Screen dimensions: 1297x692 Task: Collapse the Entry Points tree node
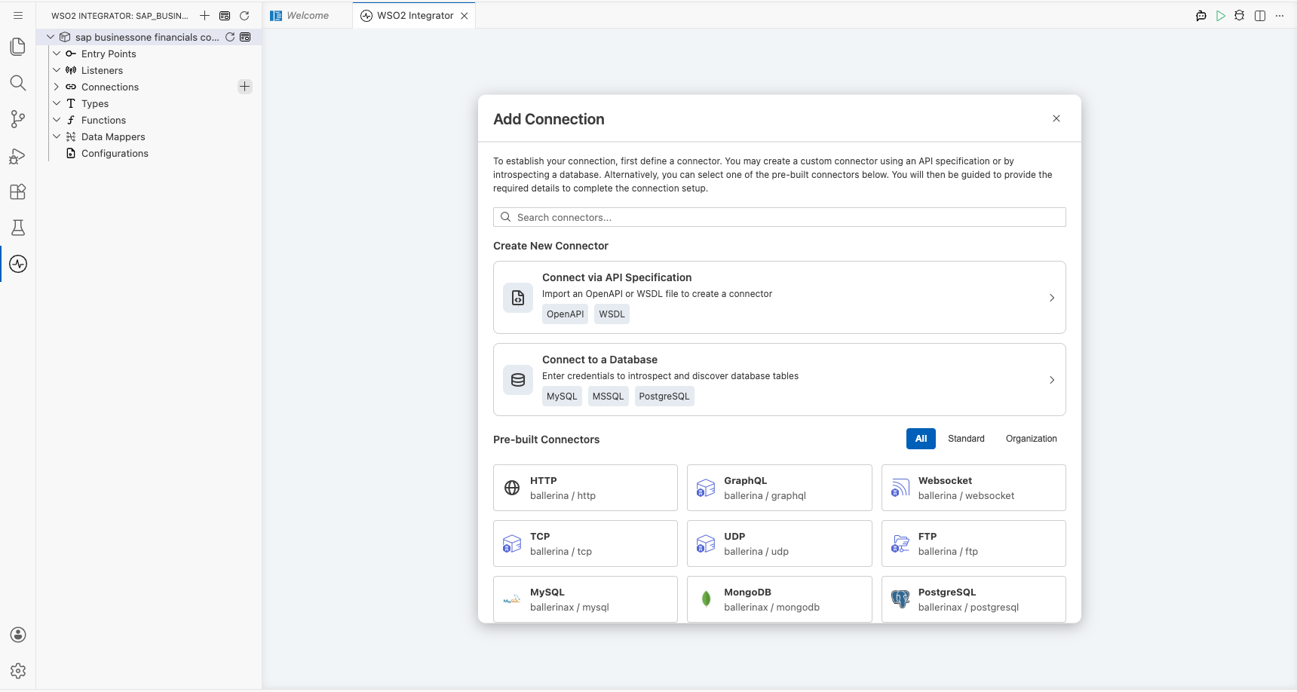[x=57, y=54]
